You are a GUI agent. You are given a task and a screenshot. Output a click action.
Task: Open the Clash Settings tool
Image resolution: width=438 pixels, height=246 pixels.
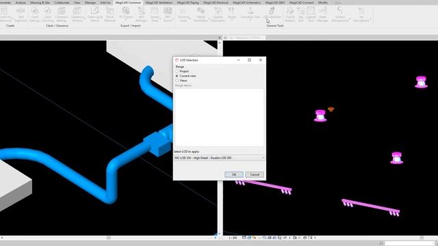pos(35,14)
